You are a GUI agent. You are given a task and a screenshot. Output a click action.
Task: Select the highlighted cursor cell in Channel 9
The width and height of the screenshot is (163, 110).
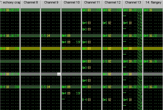pos(59,74)
